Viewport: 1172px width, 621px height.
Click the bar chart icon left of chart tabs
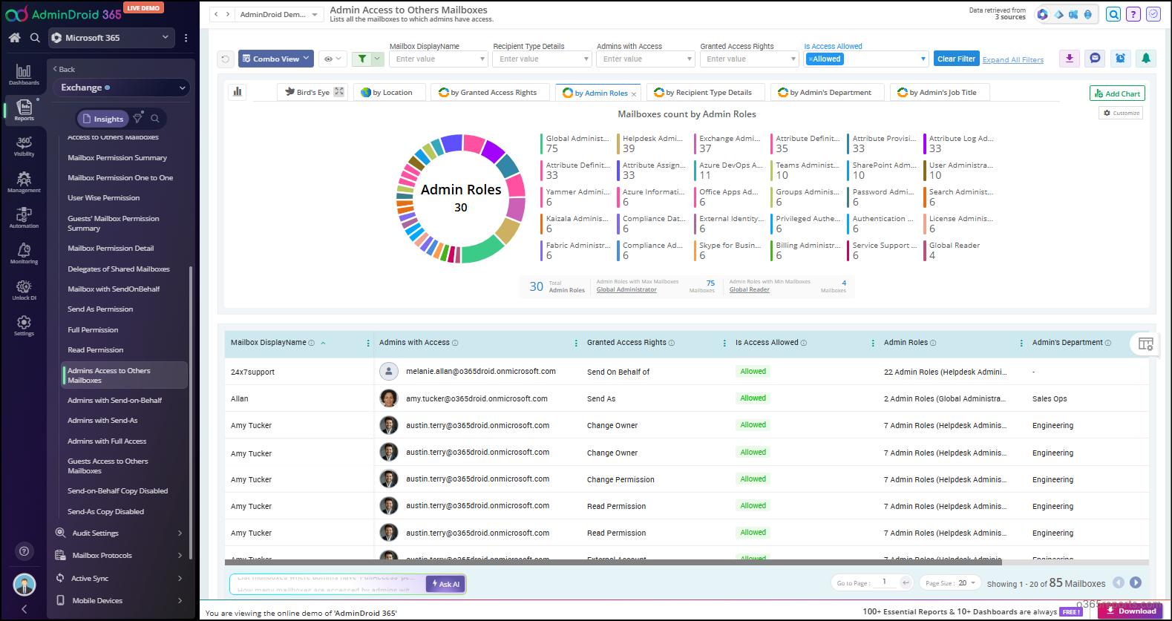point(238,92)
